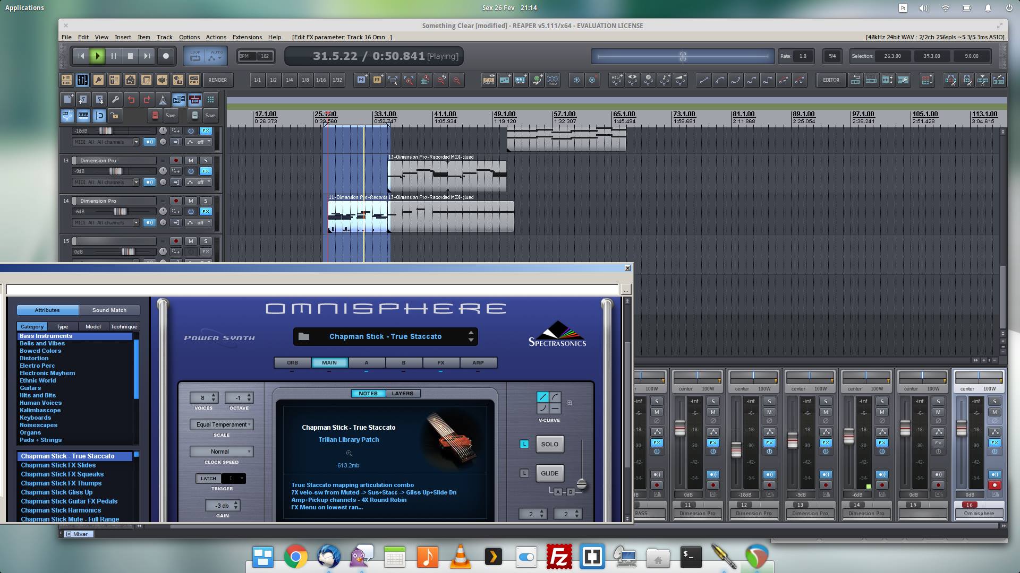Click the new project document icon
This screenshot has width=1020, height=573.
pyautogui.click(x=67, y=100)
